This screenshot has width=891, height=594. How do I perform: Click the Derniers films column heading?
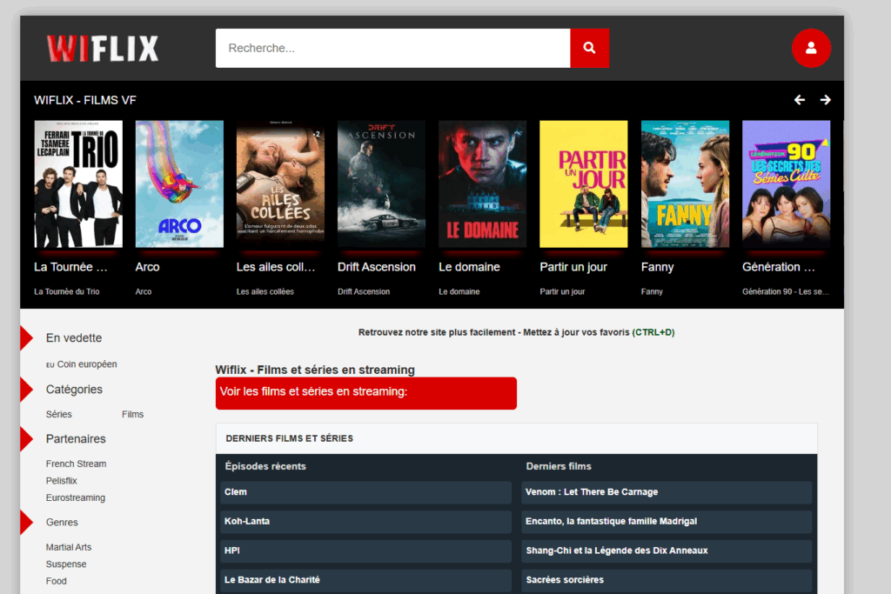[559, 466]
